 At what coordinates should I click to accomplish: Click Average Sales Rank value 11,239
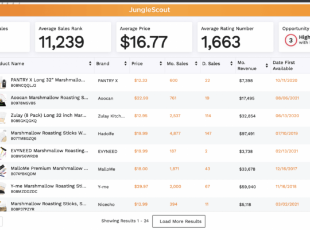pyautogui.click(x=61, y=42)
